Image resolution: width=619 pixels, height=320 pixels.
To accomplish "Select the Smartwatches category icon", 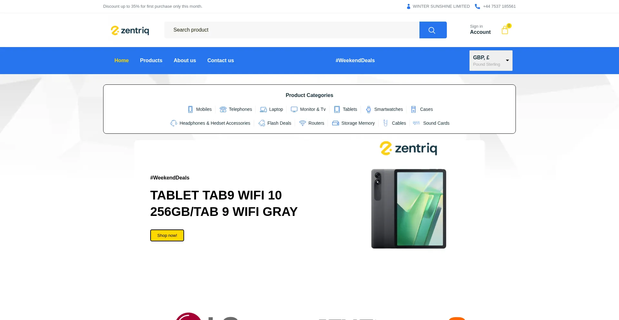I will (x=368, y=109).
